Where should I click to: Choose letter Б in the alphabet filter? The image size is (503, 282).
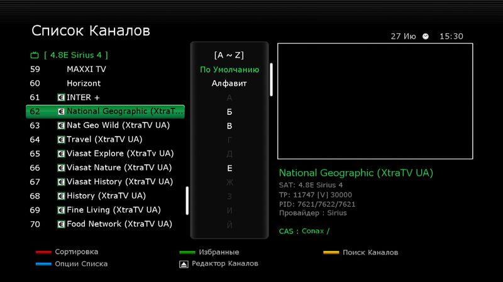[x=229, y=112]
